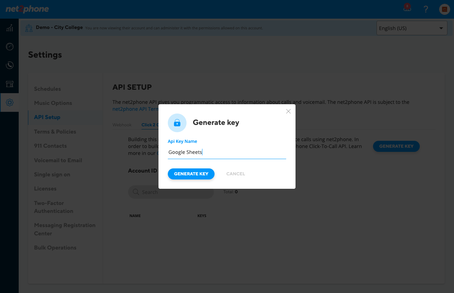Open Bulk Operations section
Screen dimensions: 454x293
[x=55, y=247]
